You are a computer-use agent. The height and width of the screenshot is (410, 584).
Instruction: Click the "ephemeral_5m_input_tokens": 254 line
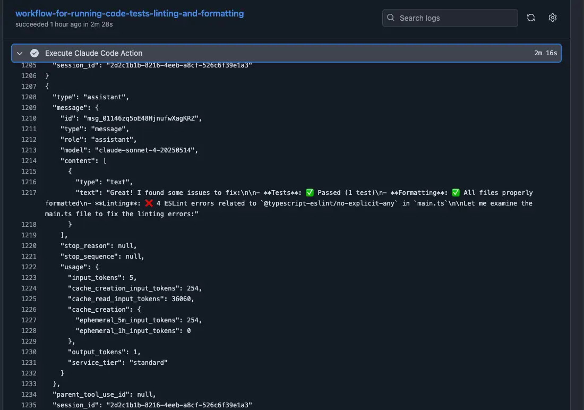tap(139, 320)
